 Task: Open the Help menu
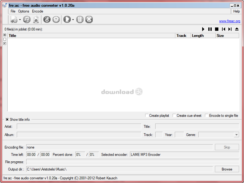click(x=236, y=11)
